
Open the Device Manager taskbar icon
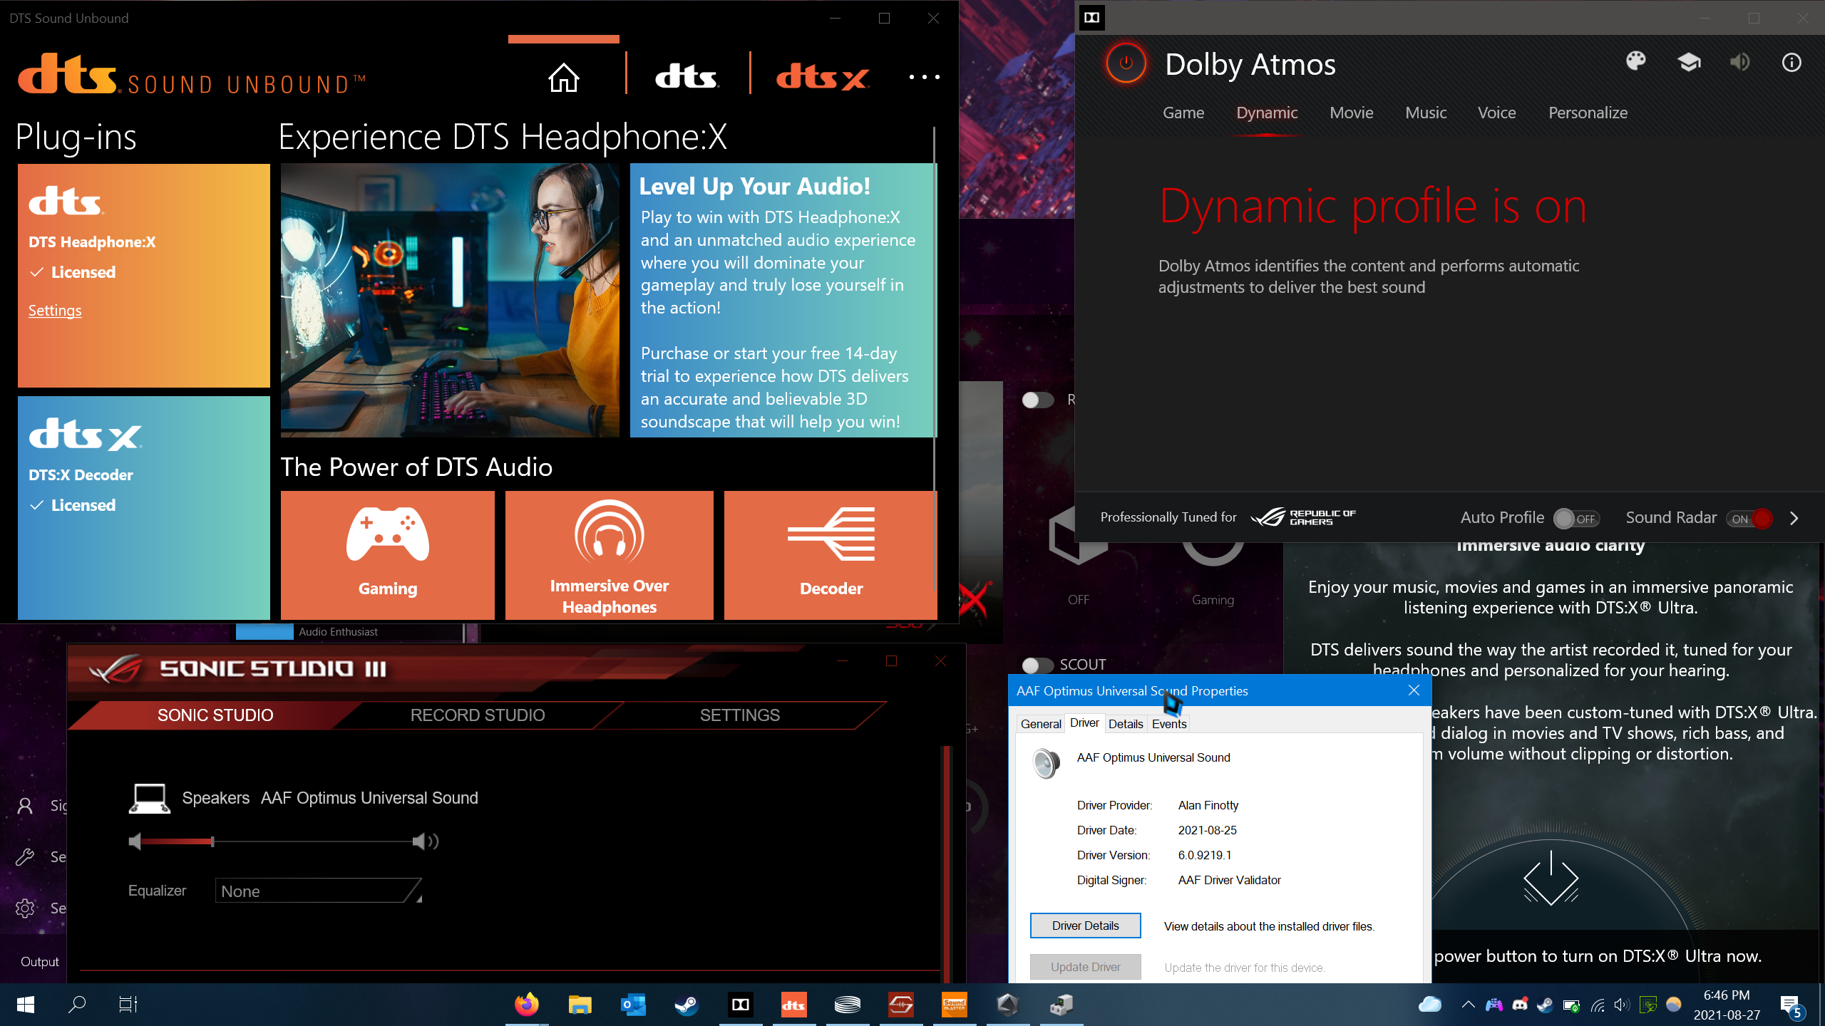click(x=1061, y=1005)
